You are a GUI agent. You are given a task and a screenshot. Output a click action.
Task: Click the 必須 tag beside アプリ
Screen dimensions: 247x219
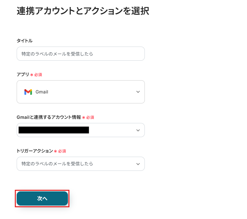click(38, 75)
